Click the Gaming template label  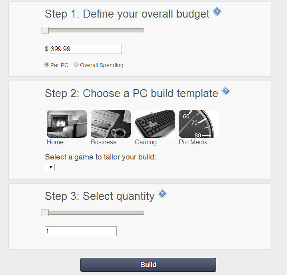pyautogui.click(x=145, y=142)
